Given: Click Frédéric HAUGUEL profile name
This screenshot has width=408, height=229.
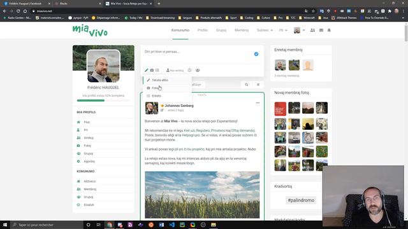Looking at the screenshot, I should (x=103, y=88).
